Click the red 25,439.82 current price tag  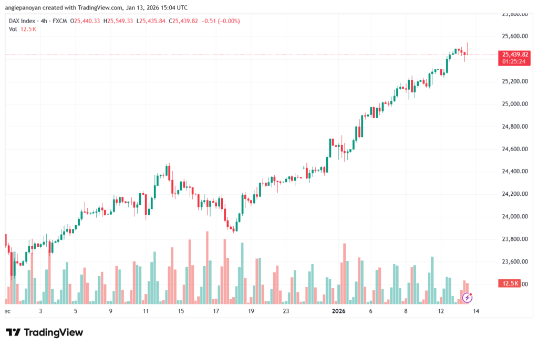click(x=515, y=54)
